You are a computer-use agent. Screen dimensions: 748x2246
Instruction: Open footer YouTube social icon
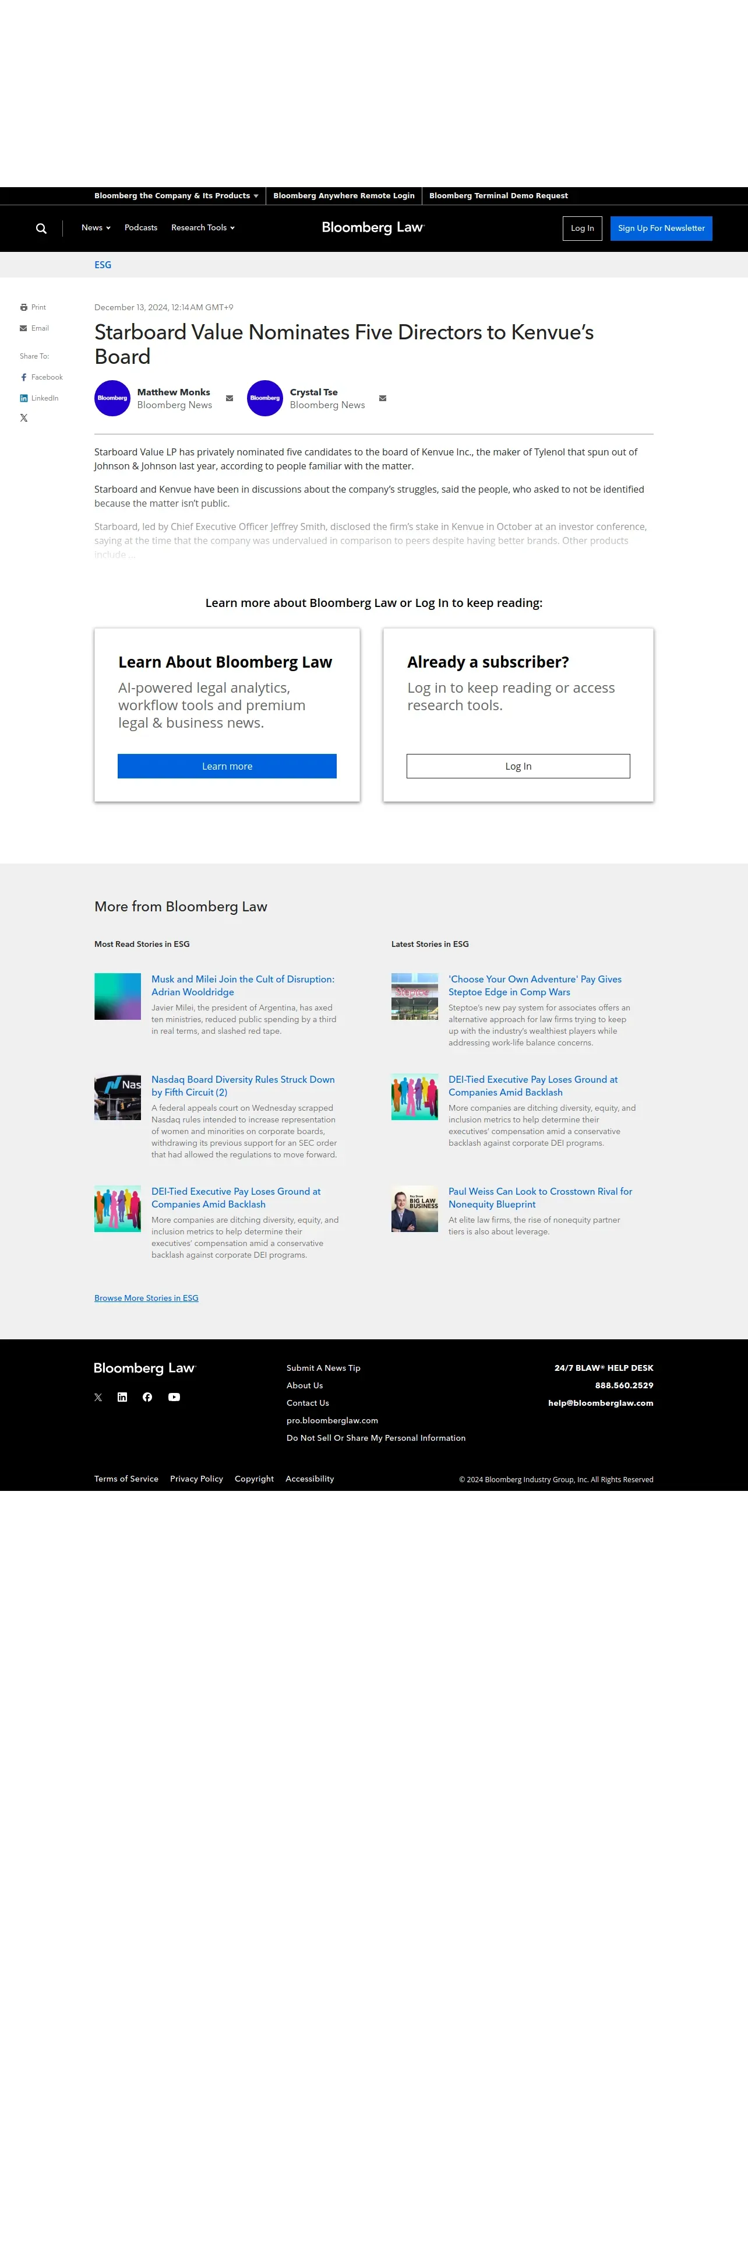[174, 1398]
